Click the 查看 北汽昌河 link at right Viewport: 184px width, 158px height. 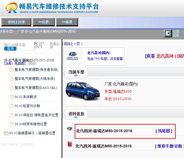click(164, 56)
